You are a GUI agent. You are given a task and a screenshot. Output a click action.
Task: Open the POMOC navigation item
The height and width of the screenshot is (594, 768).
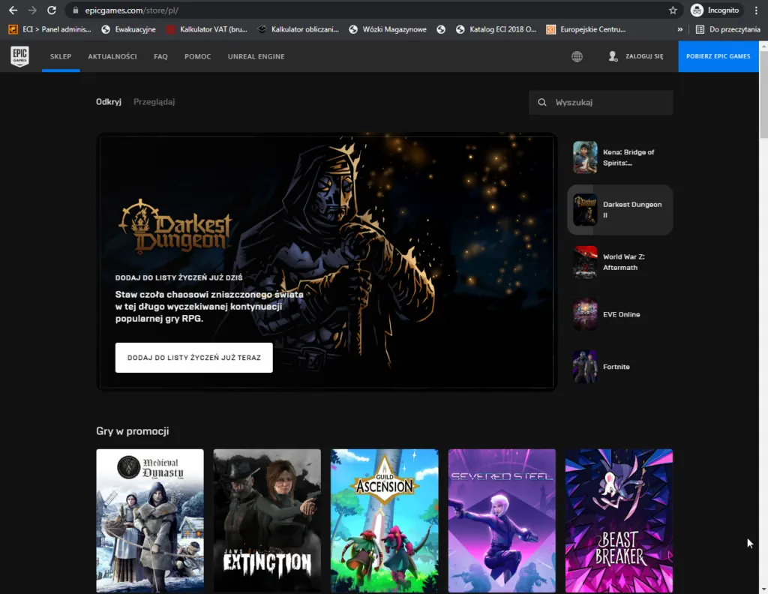[x=198, y=56]
